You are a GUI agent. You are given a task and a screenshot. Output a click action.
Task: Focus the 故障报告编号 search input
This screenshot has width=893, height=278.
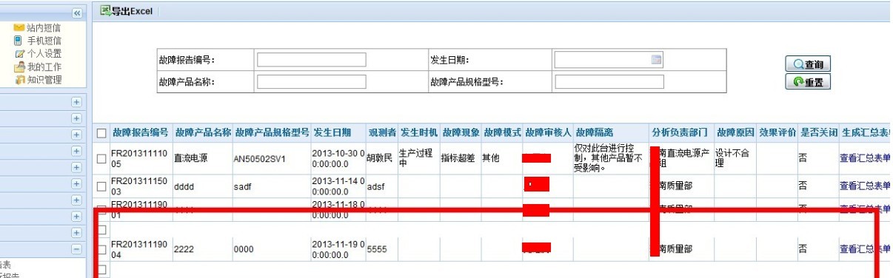point(312,60)
